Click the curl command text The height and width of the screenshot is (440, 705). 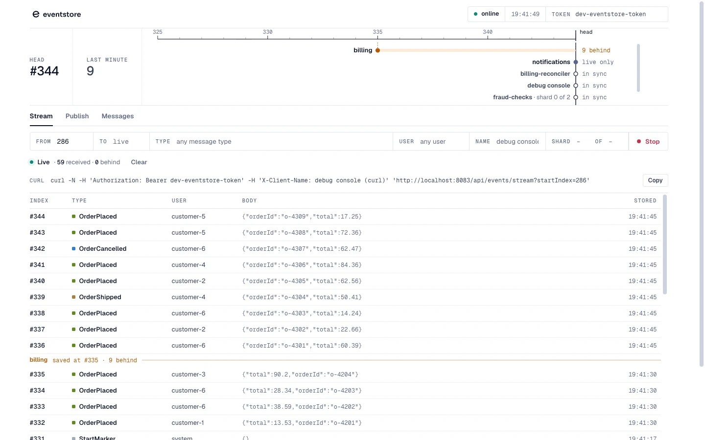320,180
